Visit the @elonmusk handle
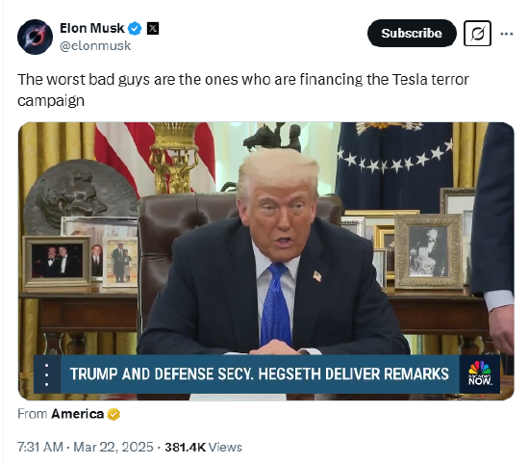Image resolution: width=529 pixels, height=464 pixels. coord(95,45)
